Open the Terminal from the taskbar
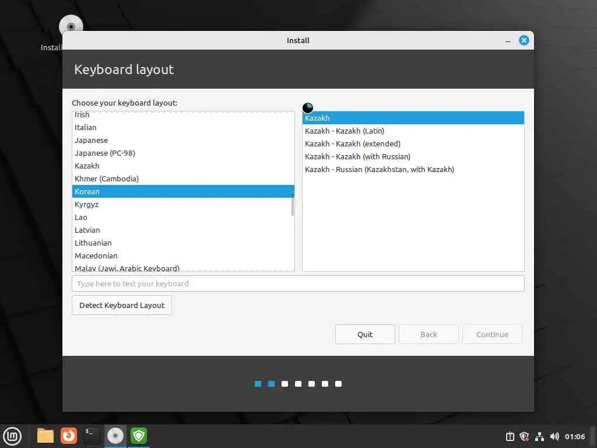This screenshot has width=597, height=448. click(92, 436)
